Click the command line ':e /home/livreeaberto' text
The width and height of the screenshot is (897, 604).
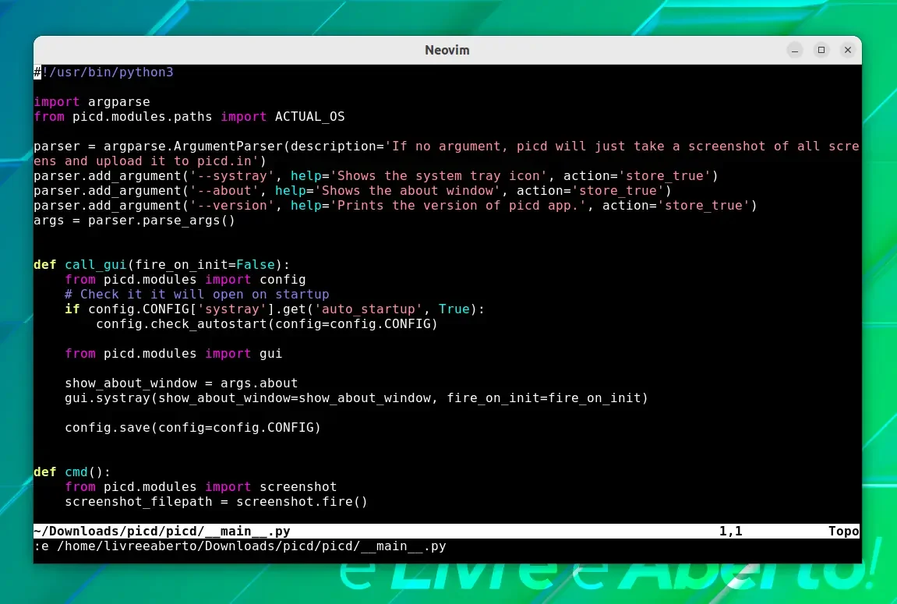click(240, 546)
